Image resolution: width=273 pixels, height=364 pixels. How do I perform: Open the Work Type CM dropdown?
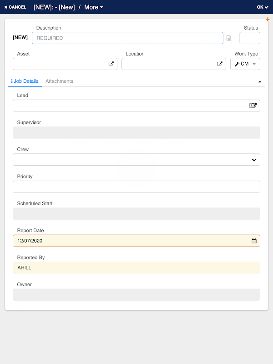[x=245, y=64]
